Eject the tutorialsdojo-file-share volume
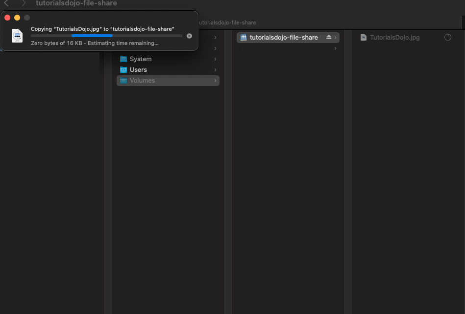The width and height of the screenshot is (465, 314). 329,37
